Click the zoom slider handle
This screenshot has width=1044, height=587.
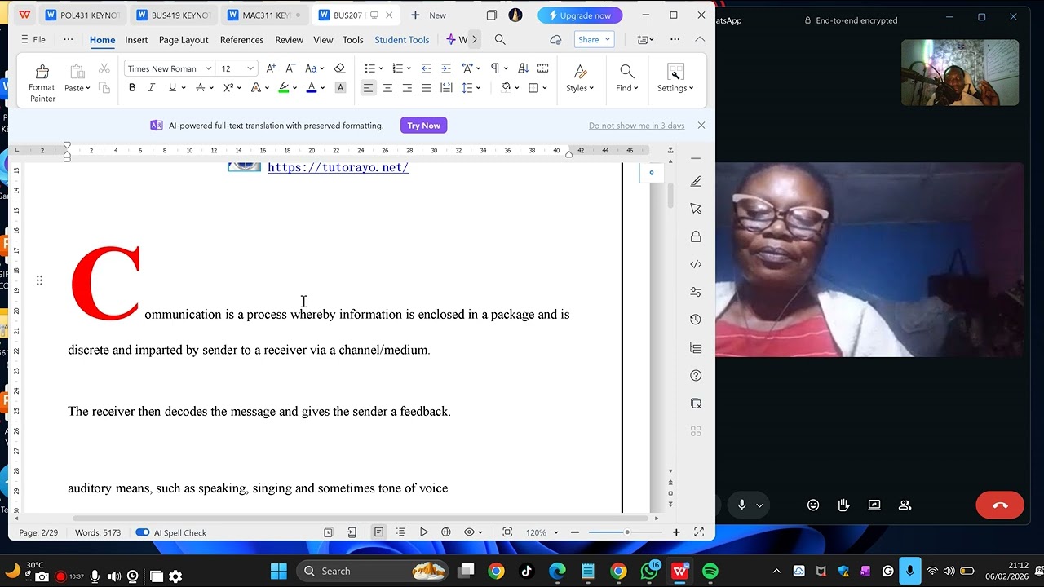coord(627,532)
